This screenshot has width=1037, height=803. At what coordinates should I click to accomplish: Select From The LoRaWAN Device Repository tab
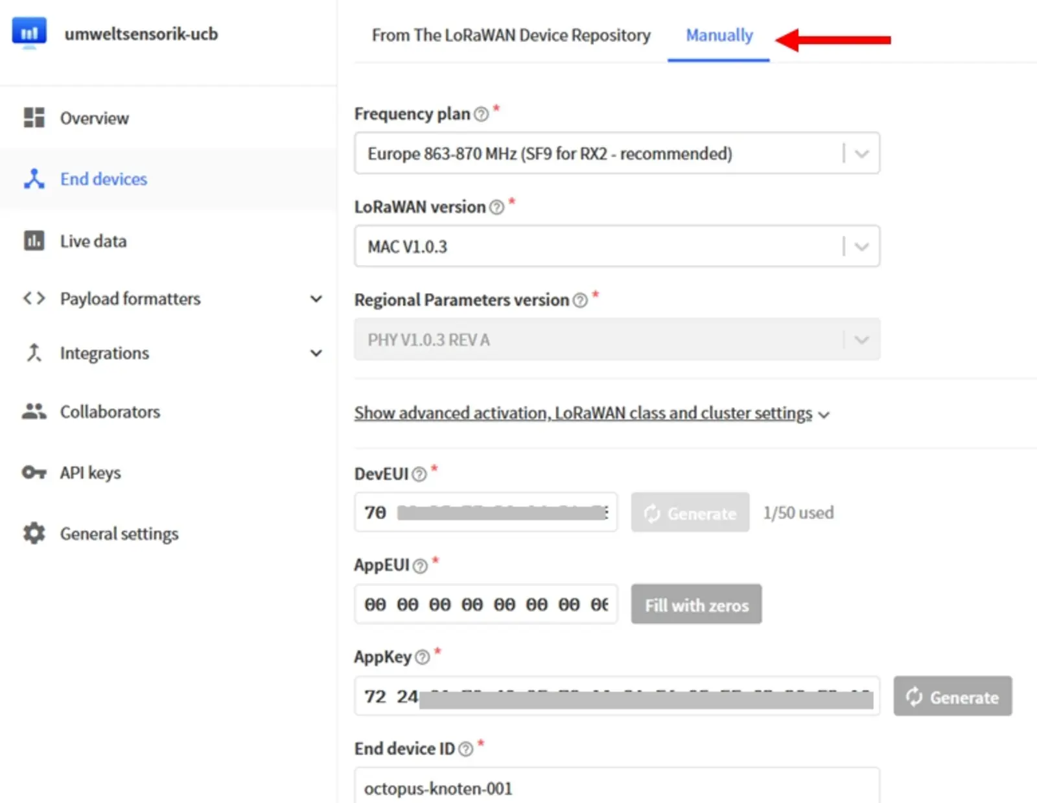coord(511,36)
